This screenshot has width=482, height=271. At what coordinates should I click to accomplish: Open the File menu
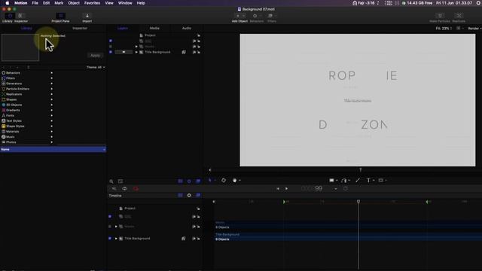[35, 3]
